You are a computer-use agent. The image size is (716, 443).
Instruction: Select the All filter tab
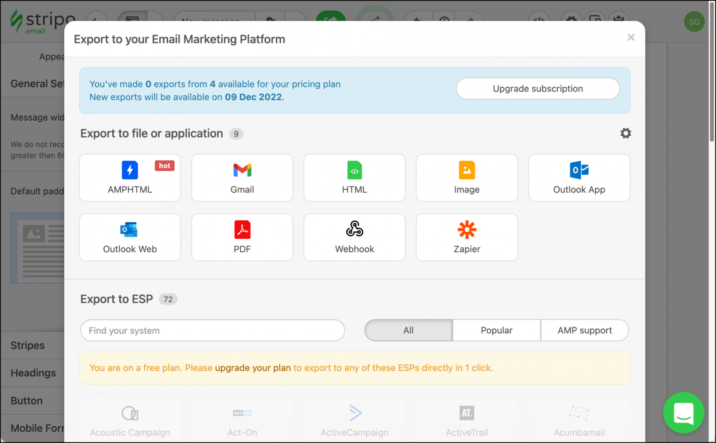[408, 330]
